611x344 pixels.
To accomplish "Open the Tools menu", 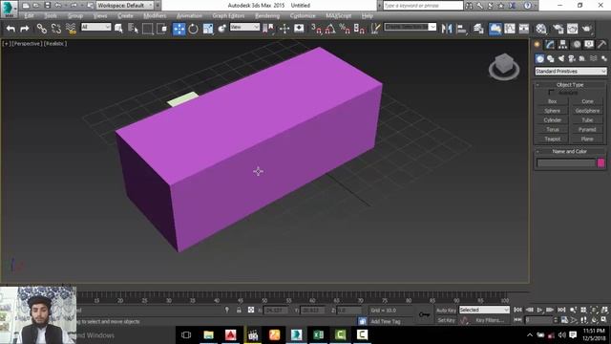I will 51,16.
